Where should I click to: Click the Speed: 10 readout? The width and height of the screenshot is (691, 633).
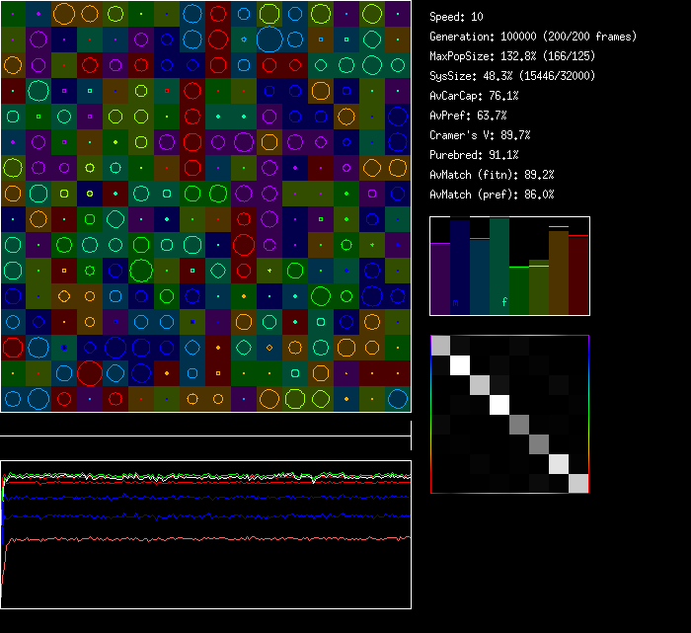(456, 17)
